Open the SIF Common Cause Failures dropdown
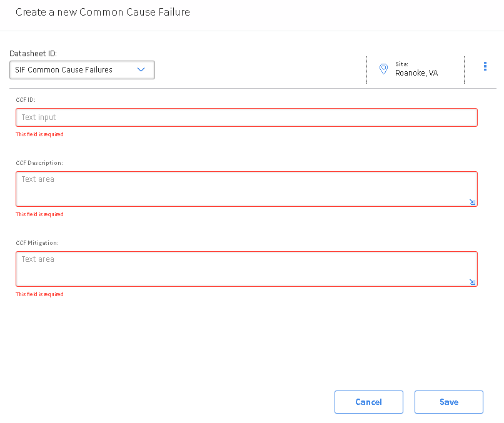The image size is (504, 423). (82, 70)
